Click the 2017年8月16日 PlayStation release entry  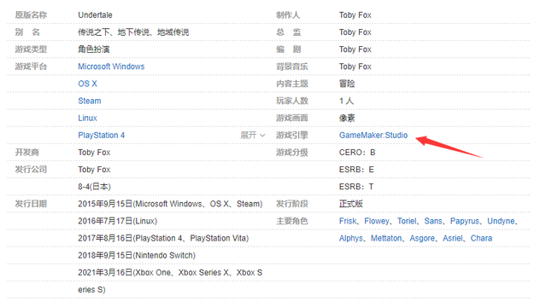(x=163, y=238)
